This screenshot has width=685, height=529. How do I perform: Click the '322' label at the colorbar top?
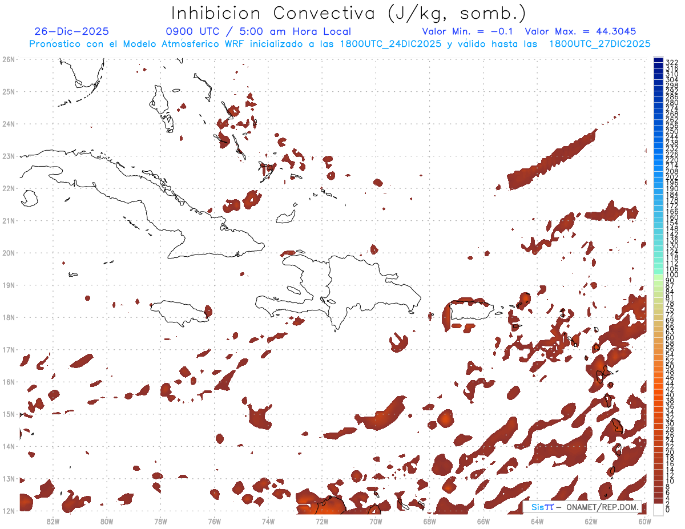click(x=671, y=62)
